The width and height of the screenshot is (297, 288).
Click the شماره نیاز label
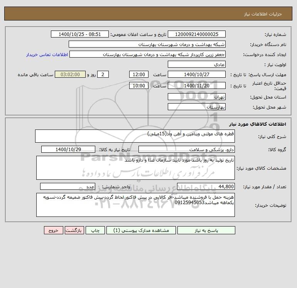click(275, 34)
